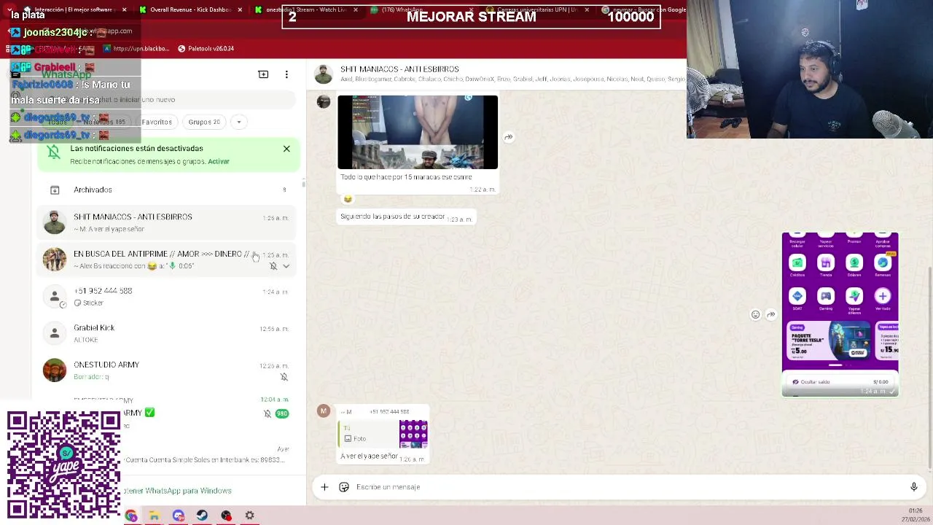Forward the Yape screenshot with the arrow icon

(x=770, y=315)
